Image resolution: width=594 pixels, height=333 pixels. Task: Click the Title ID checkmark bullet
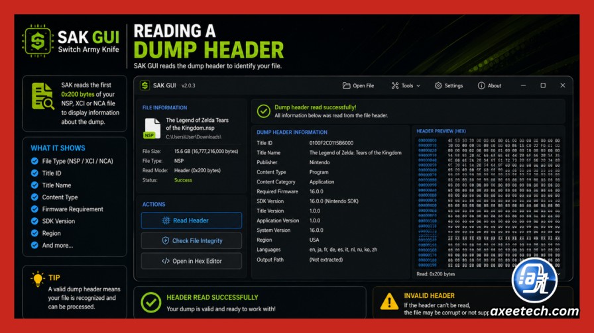34,173
